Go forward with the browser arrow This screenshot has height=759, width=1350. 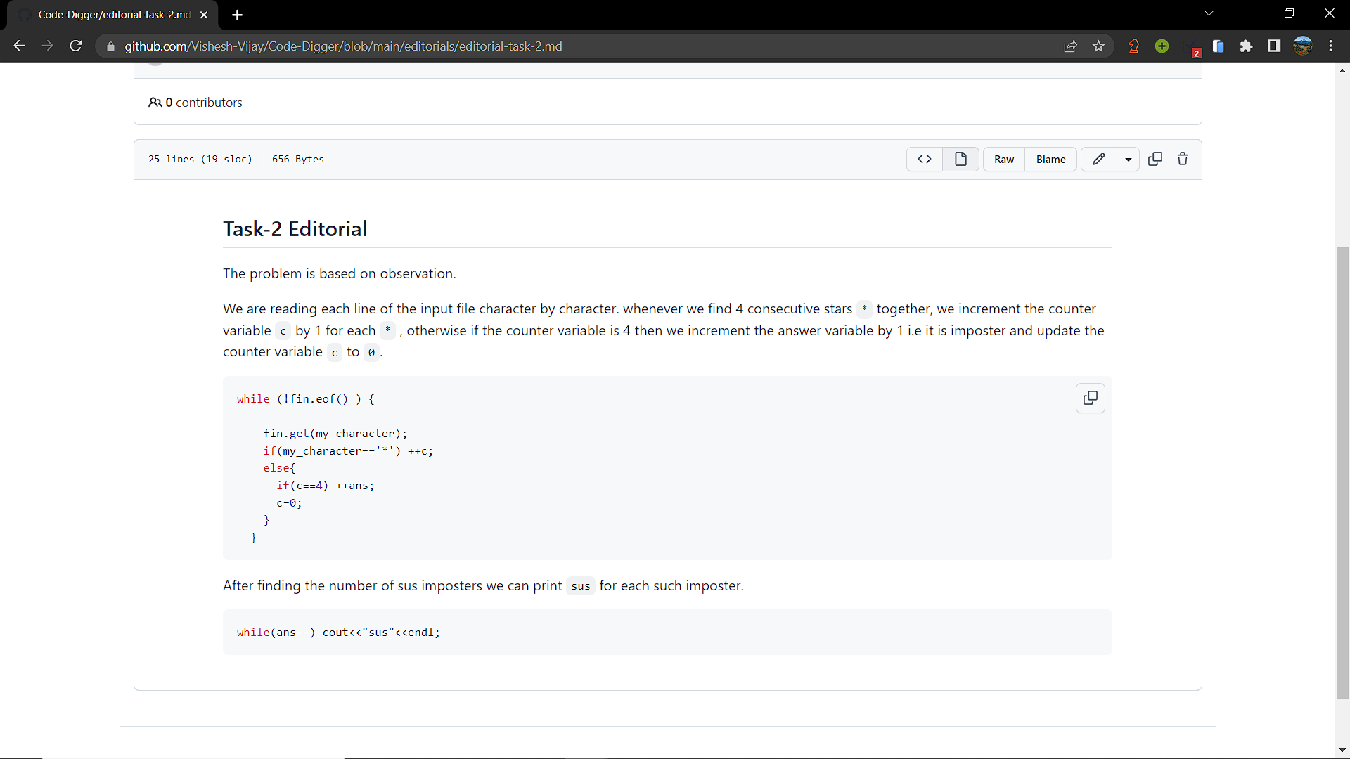[47, 46]
